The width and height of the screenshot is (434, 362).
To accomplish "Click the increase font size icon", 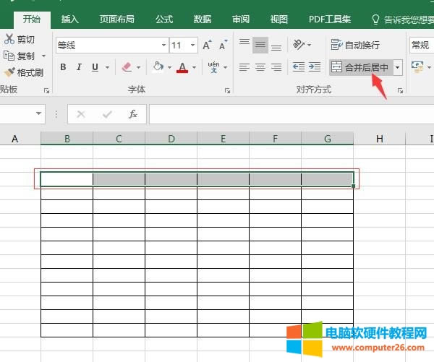I will 208,46.
